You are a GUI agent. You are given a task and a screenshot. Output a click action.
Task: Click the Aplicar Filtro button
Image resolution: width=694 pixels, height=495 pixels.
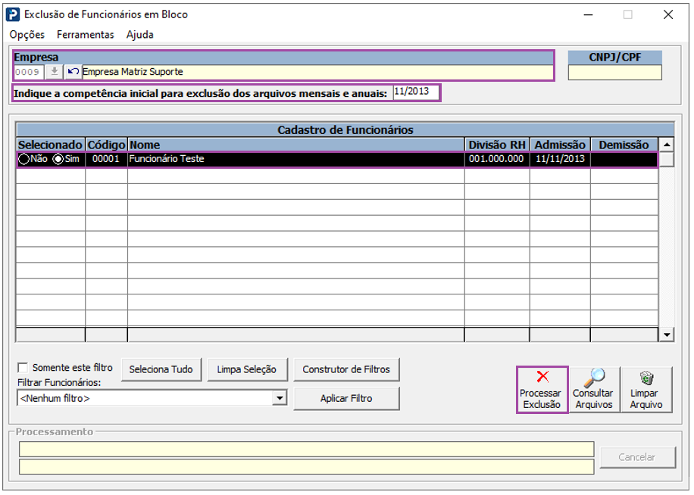(x=346, y=398)
